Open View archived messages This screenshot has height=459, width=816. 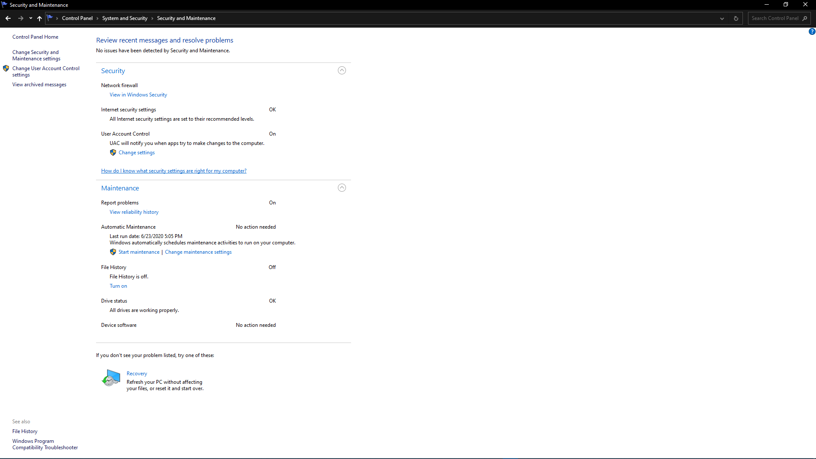(x=39, y=85)
